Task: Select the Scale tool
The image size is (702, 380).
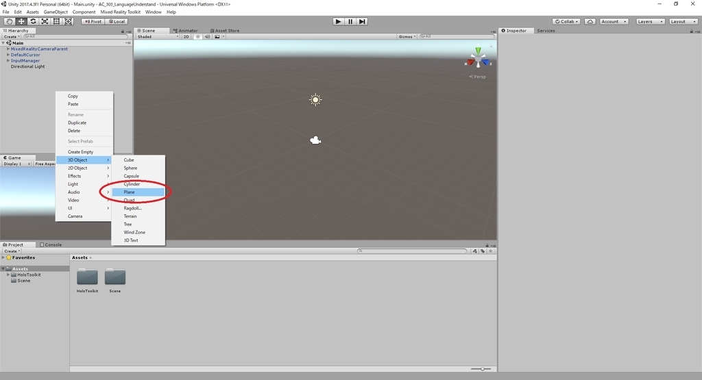Action: click(x=45, y=21)
